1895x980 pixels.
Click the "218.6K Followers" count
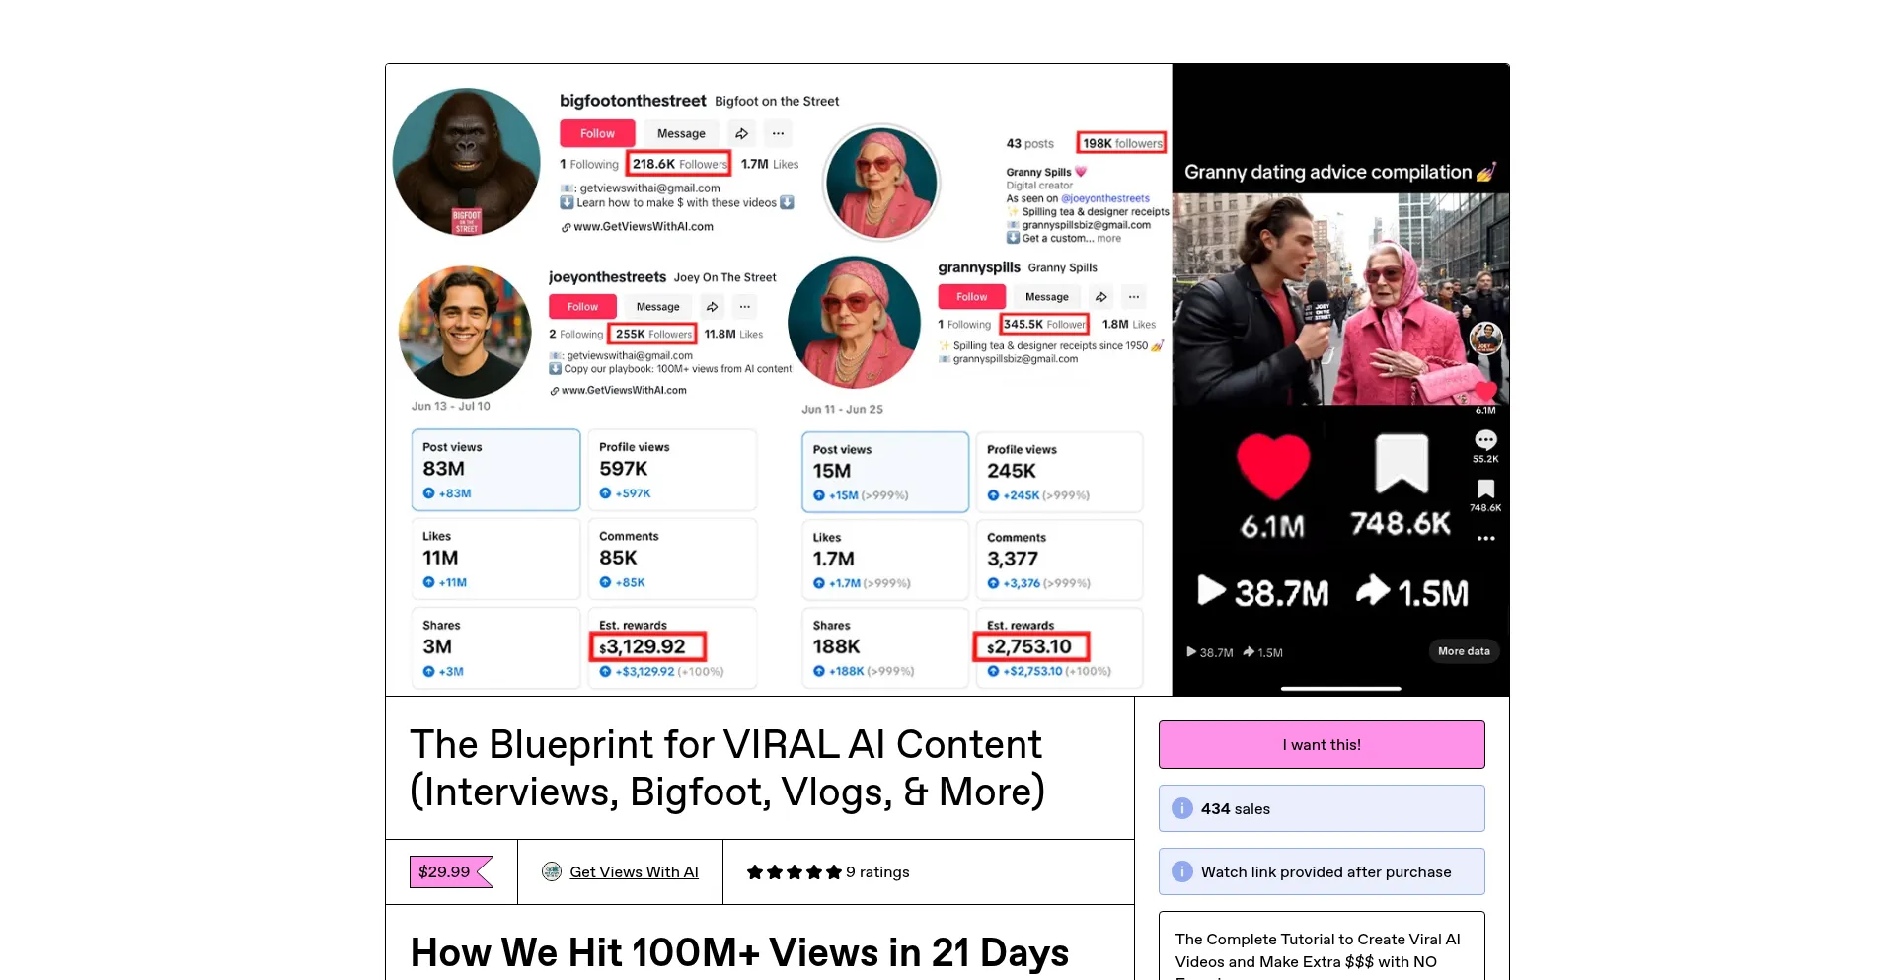pos(679,165)
